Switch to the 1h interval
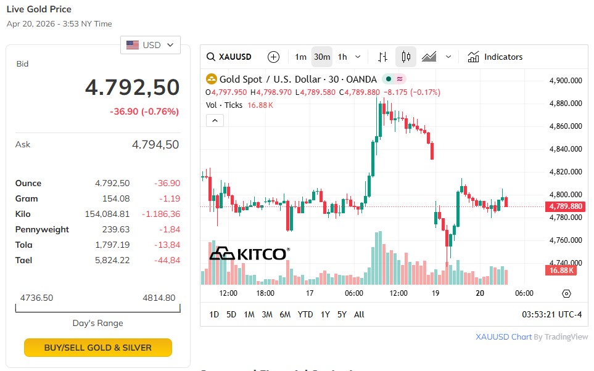Image resolution: width=594 pixels, height=371 pixels. 342,57
